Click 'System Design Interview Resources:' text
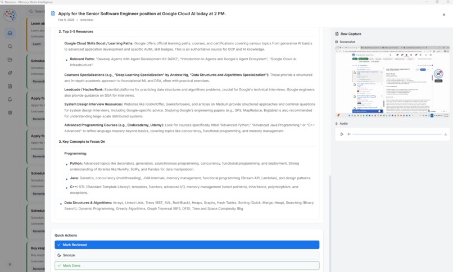 click(x=94, y=104)
